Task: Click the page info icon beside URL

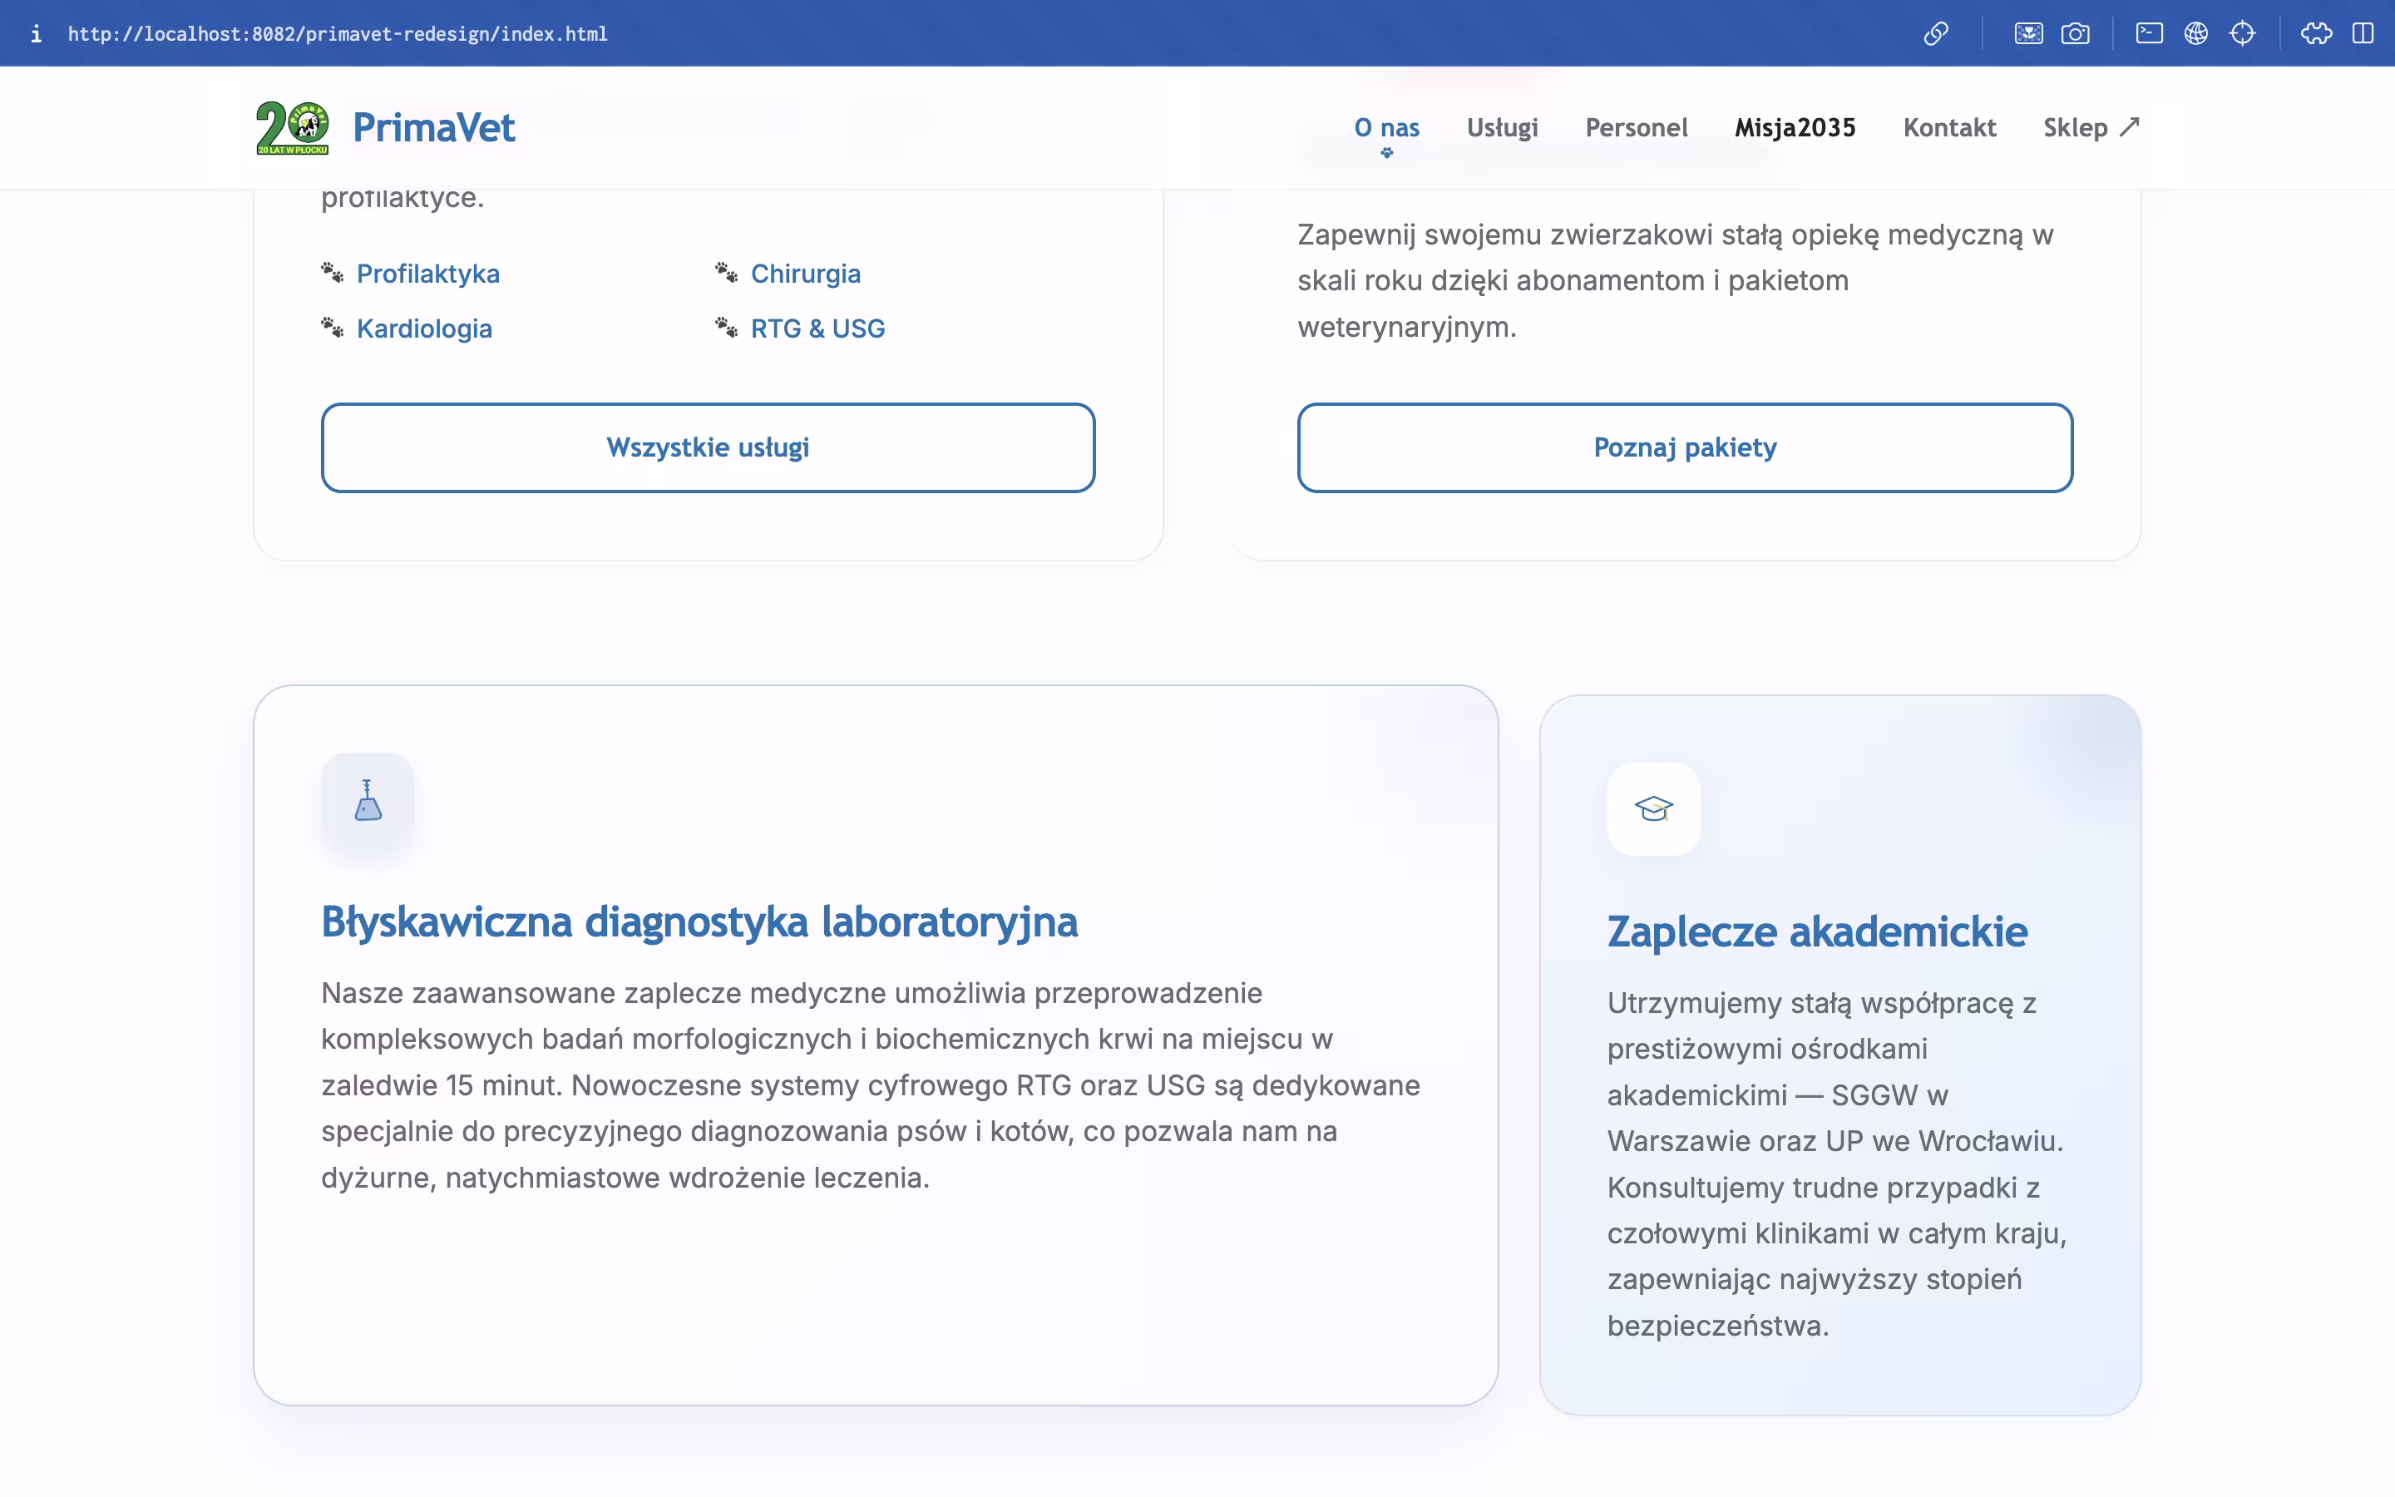Action: (37, 33)
